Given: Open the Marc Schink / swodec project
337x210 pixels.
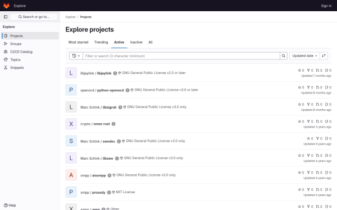Looking at the screenshot, I should coord(98,141).
